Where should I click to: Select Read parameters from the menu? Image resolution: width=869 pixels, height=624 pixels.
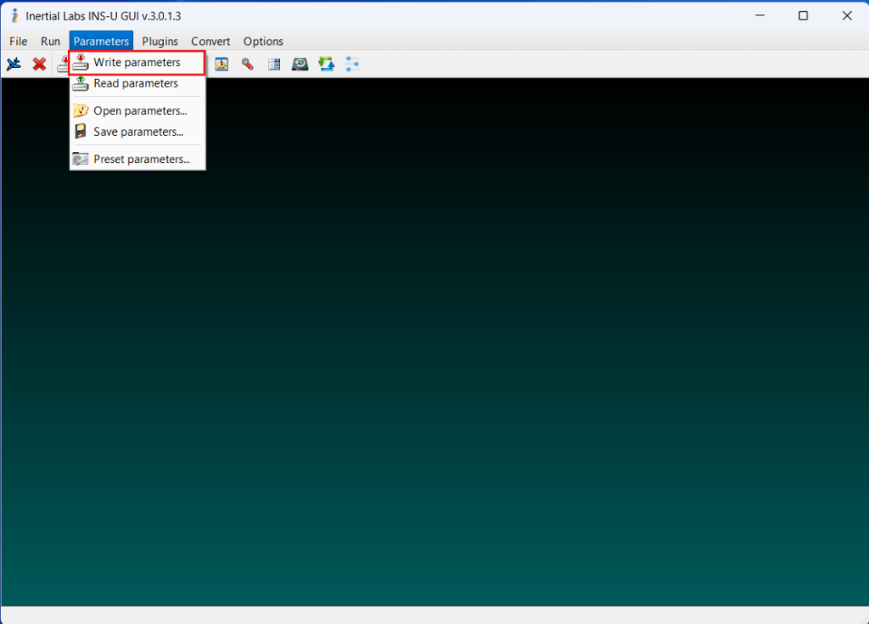(x=136, y=83)
